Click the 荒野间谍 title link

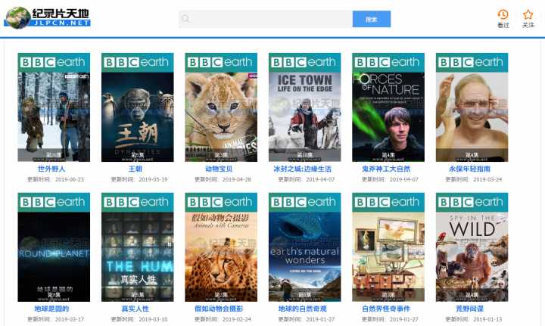point(469,309)
